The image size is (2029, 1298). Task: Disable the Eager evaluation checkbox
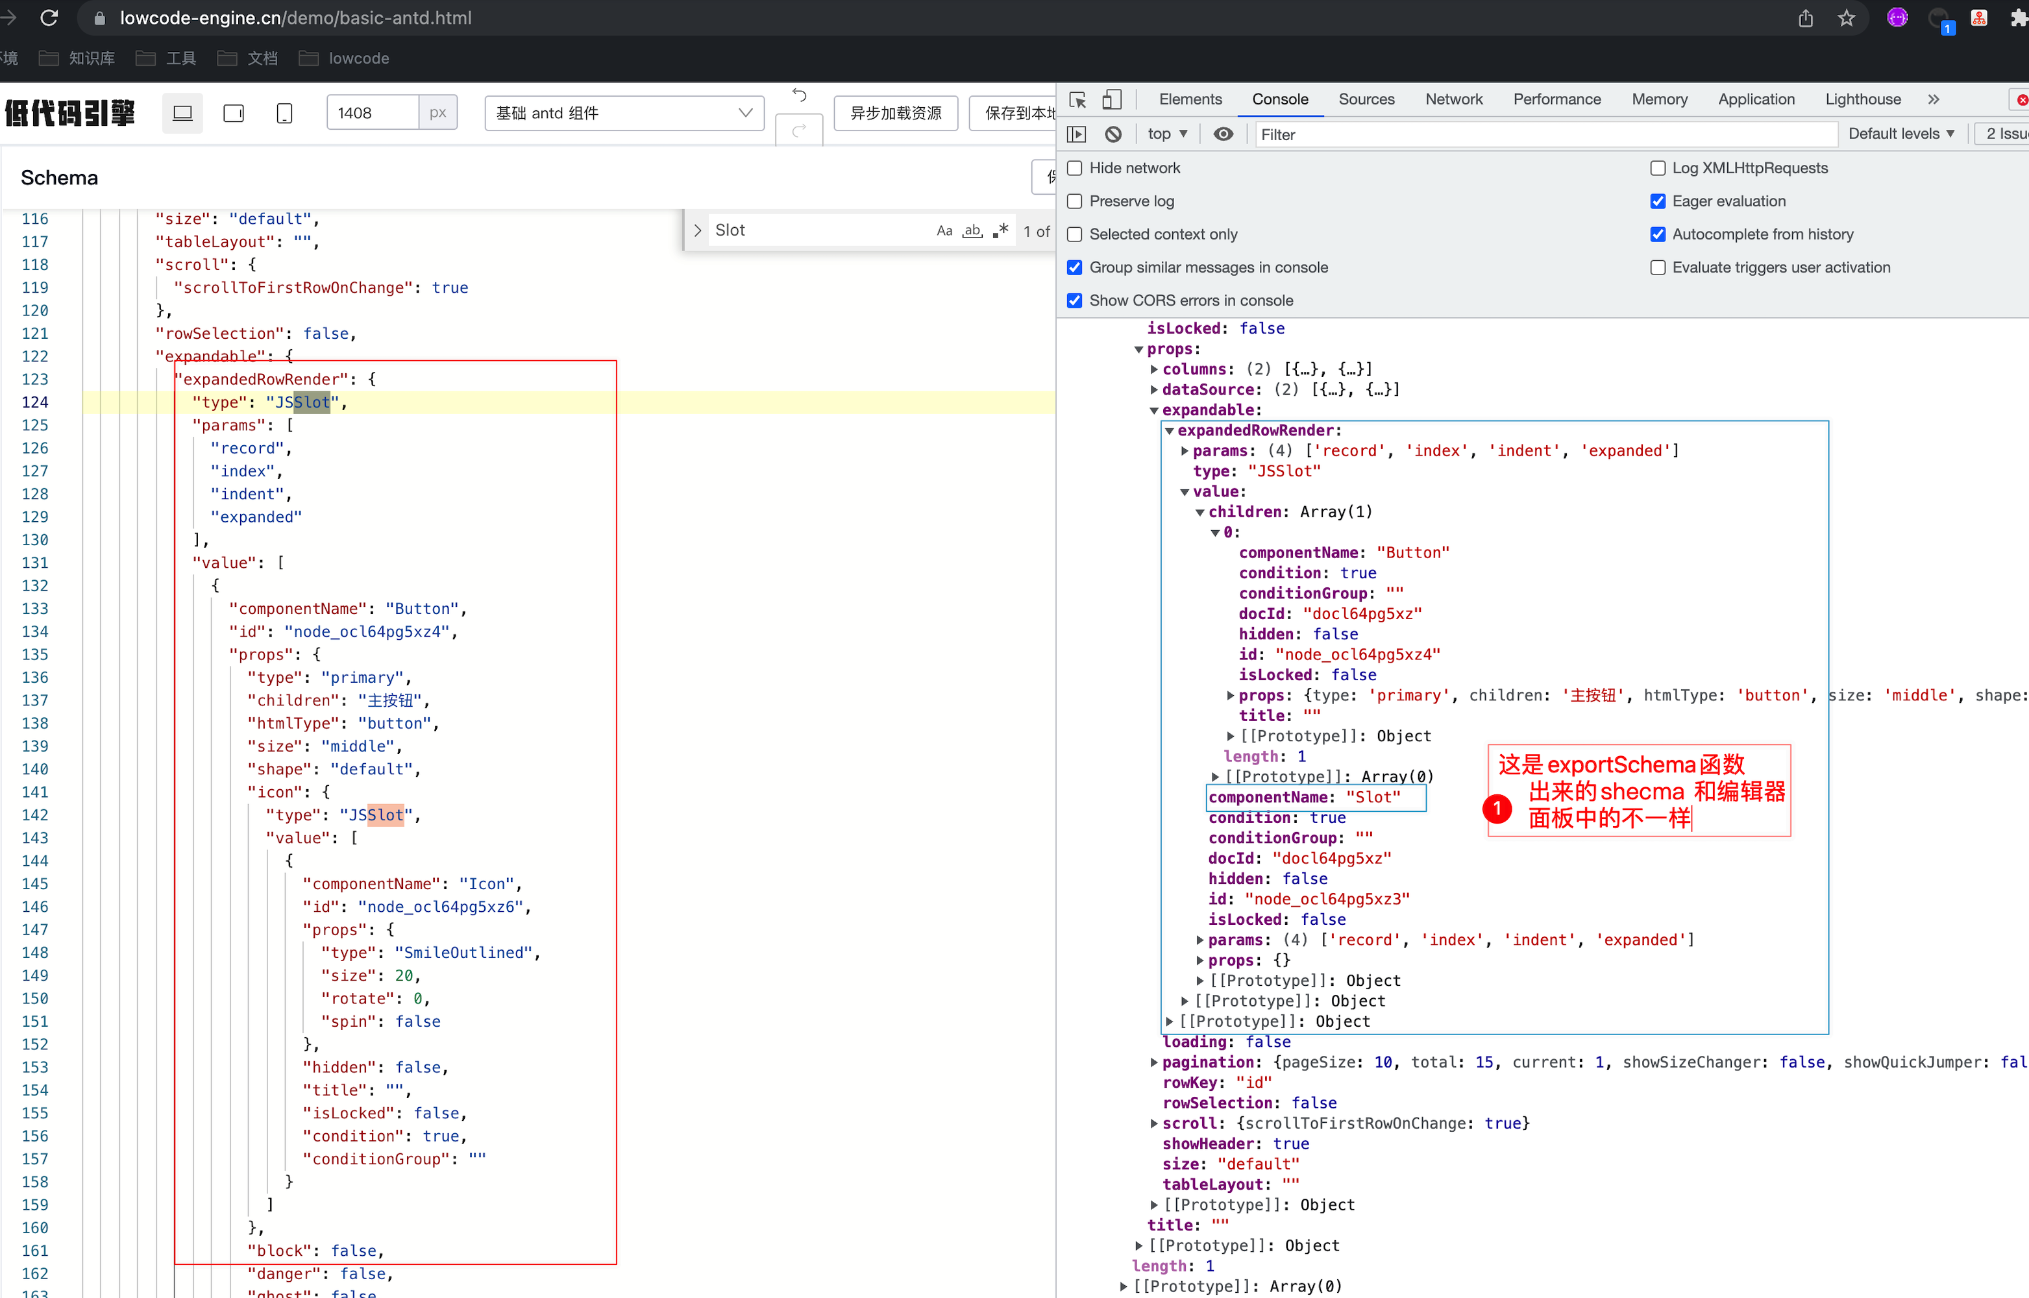pyautogui.click(x=1657, y=201)
